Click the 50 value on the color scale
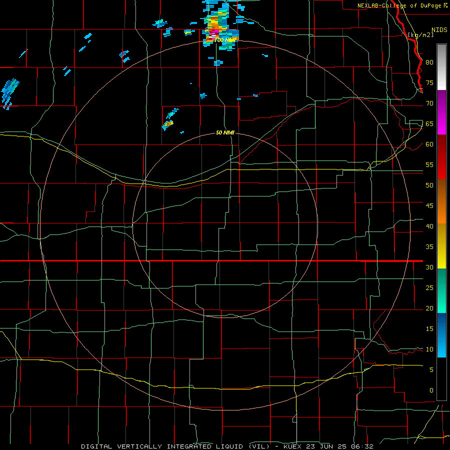 click(429, 185)
